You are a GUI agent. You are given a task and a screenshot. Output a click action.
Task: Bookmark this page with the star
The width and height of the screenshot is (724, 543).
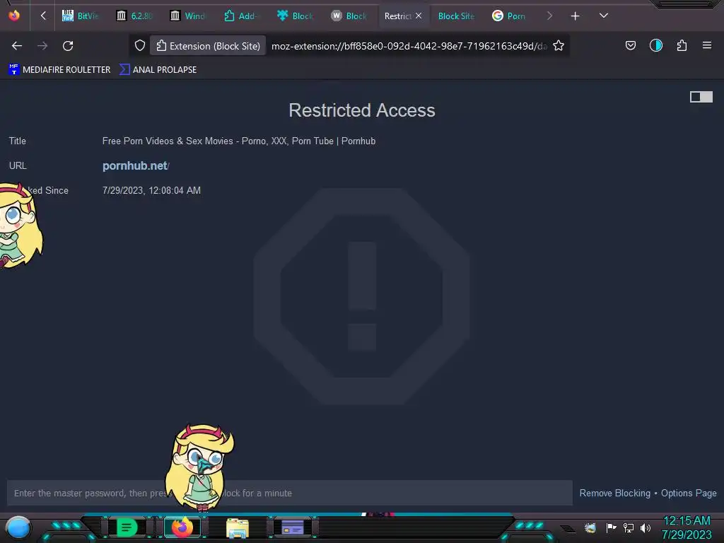click(x=559, y=45)
